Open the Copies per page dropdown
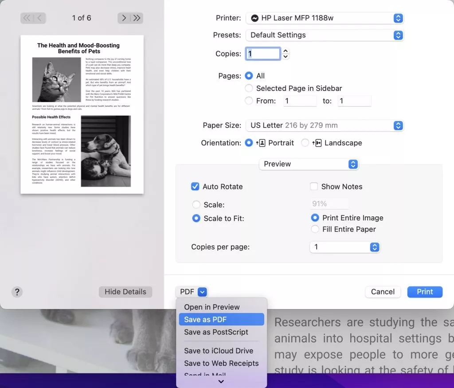The image size is (454, 388). coord(375,247)
